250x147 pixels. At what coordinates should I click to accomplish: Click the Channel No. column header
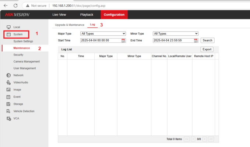(x=159, y=56)
